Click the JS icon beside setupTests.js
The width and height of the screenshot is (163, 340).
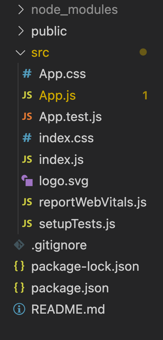(27, 224)
